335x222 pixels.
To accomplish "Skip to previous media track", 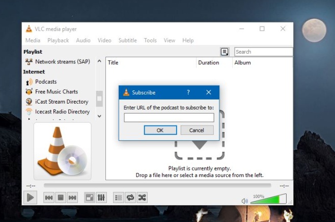I will pos(49,198).
